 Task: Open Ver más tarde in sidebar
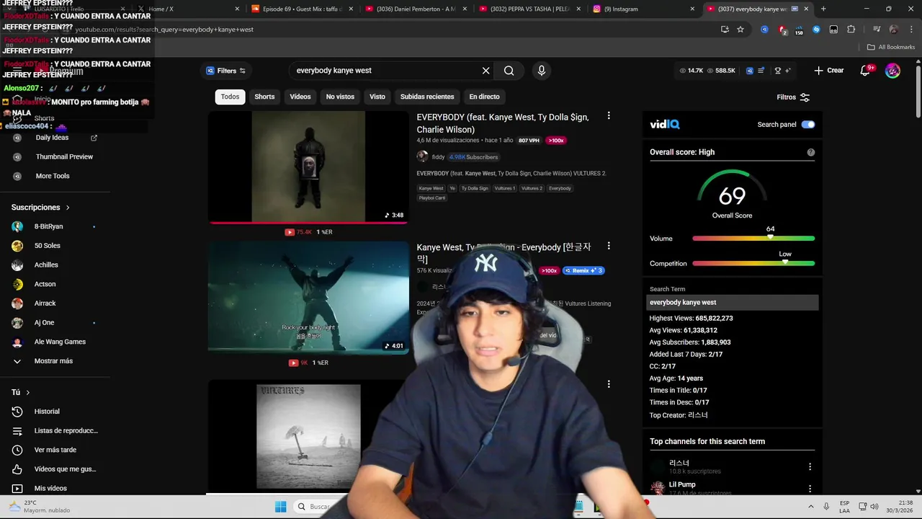pos(55,450)
